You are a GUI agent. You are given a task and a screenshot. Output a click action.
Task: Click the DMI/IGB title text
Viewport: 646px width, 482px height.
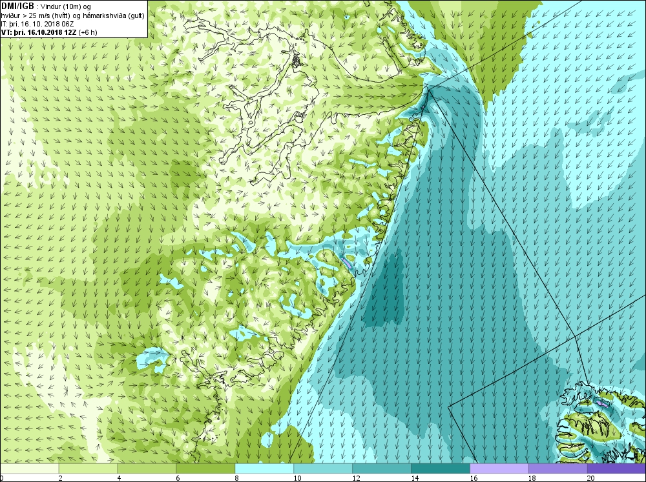click(x=17, y=6)
